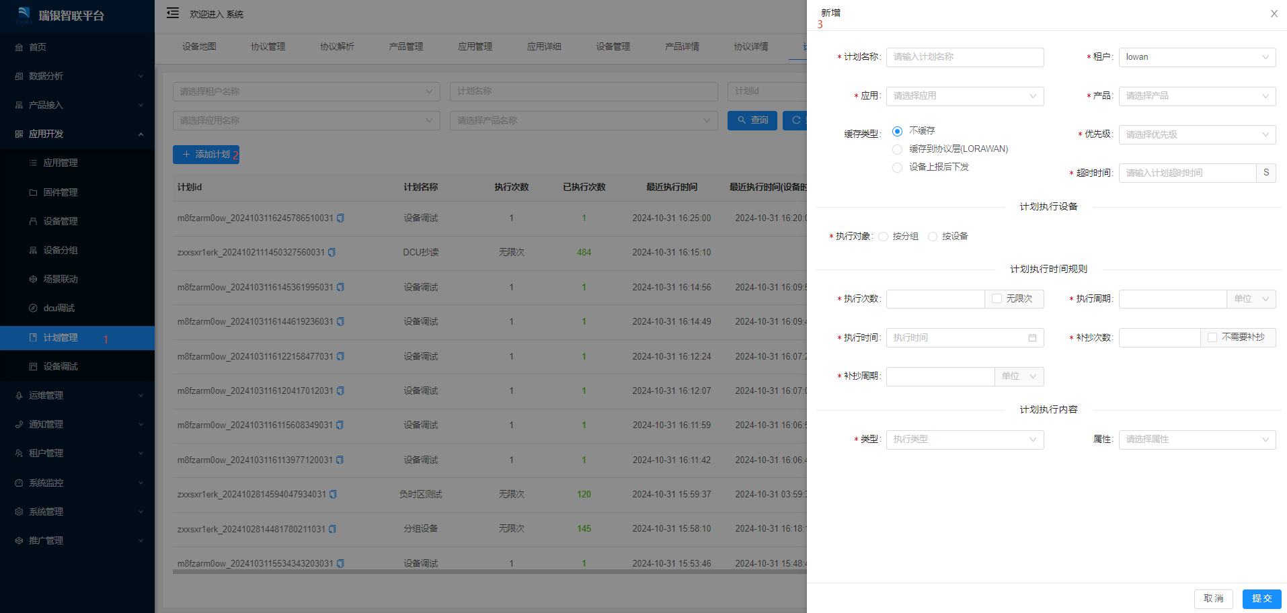The image size is (1287, 613).
Task: Click the 提交 submit button
Action: pos(1262,599)
